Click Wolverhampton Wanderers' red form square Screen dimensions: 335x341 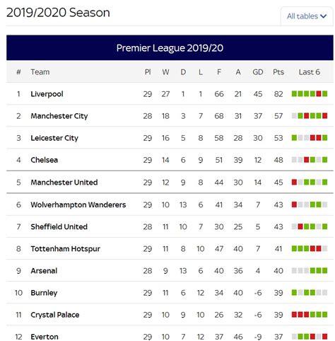(294, 204)
